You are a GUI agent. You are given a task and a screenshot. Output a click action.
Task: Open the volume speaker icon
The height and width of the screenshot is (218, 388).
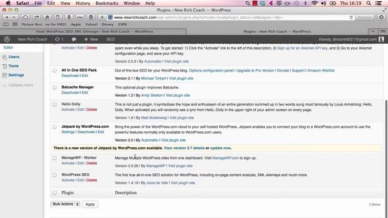pyautogui.click(x=323, y=3)
